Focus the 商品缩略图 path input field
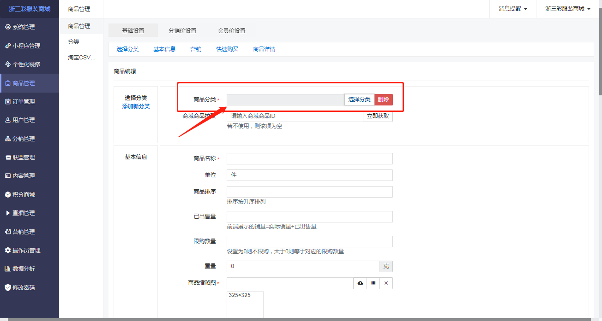The height and width of the screenshot is (321, 602). pos(290,283)
